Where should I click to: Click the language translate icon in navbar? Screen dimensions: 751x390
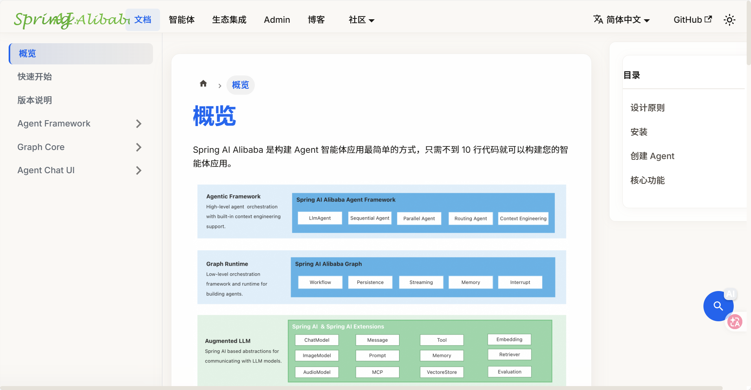[x=598, y=19]
